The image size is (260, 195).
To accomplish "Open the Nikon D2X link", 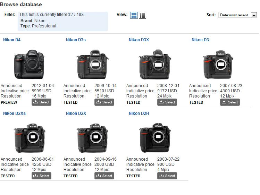I will 76,113.
